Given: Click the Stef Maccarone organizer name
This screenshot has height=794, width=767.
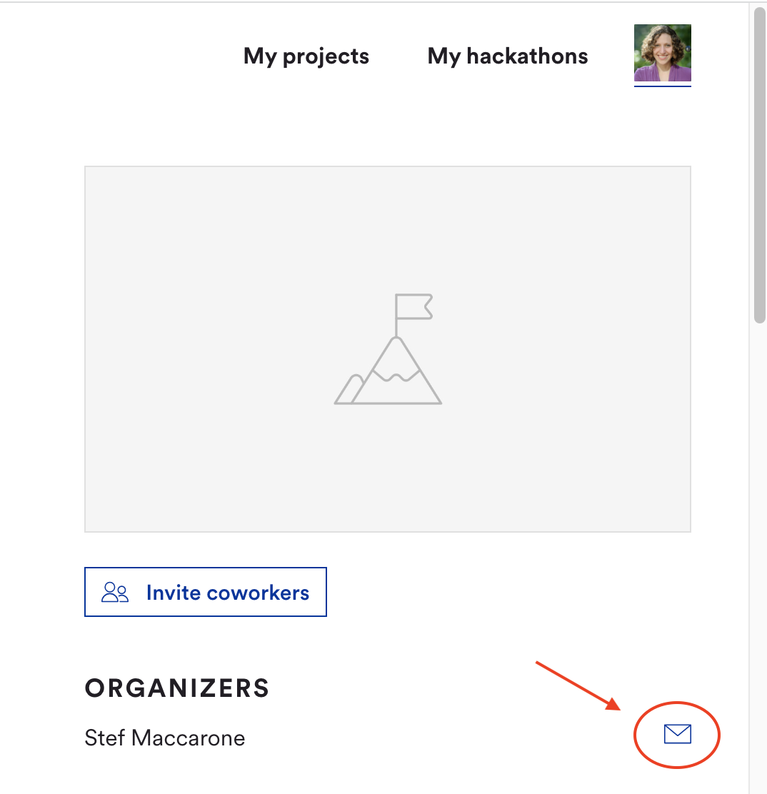Looking at the screenshot, I should 165,738.
